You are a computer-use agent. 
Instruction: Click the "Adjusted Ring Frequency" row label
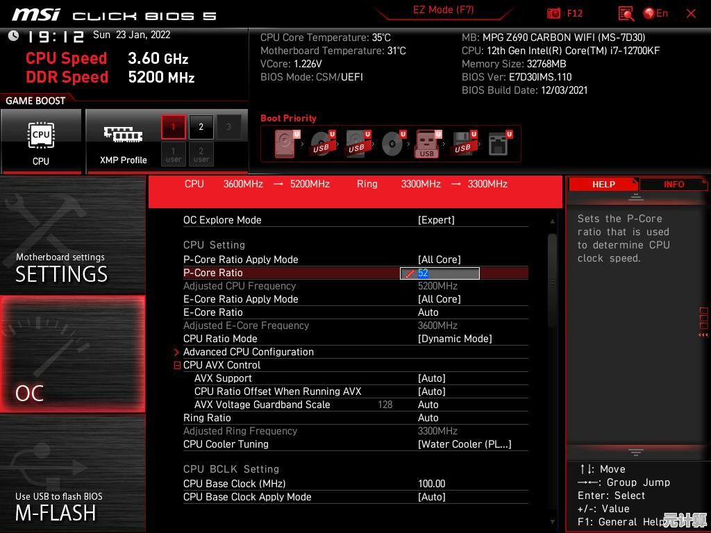point(240,431)
